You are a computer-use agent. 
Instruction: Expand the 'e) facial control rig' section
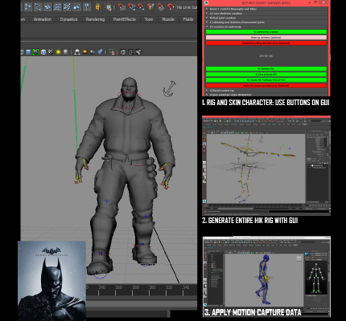207,91
